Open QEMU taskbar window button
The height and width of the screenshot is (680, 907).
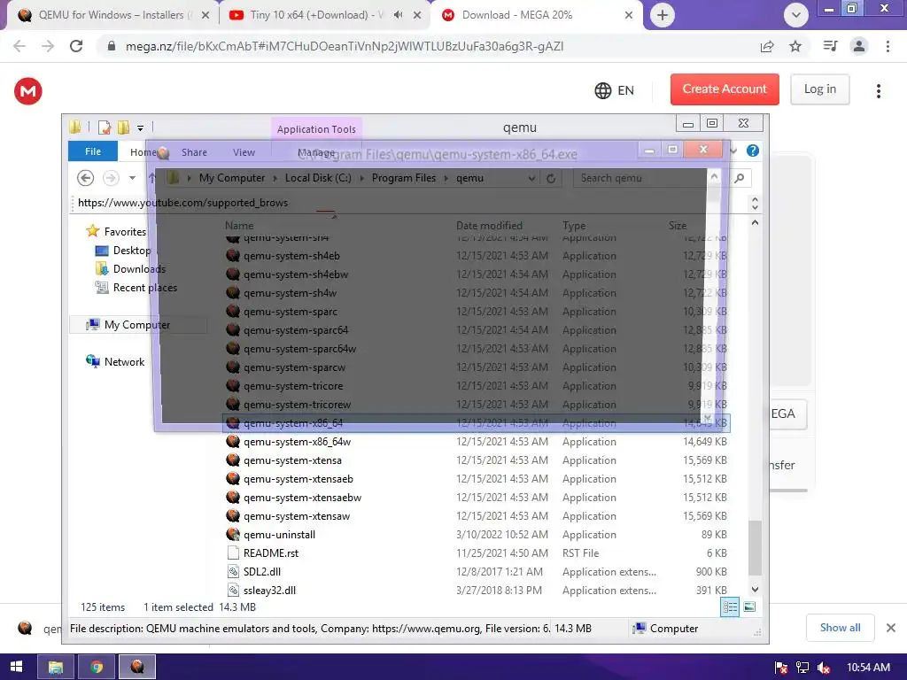137,668
